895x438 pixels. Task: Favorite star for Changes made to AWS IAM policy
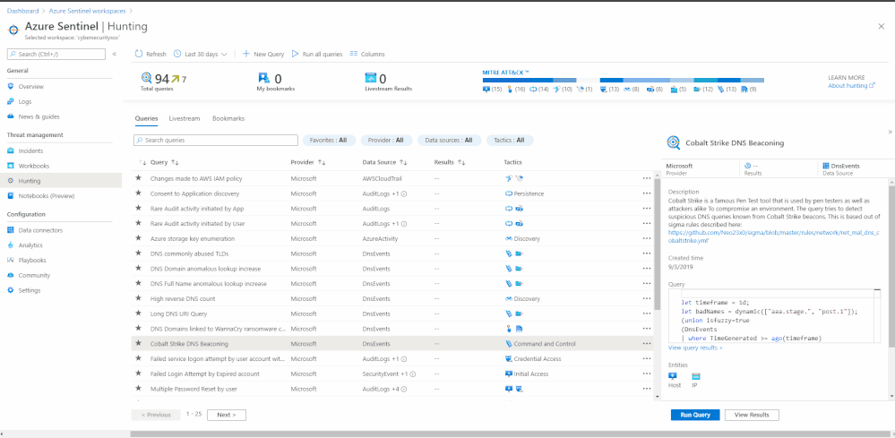coord(138,178)
